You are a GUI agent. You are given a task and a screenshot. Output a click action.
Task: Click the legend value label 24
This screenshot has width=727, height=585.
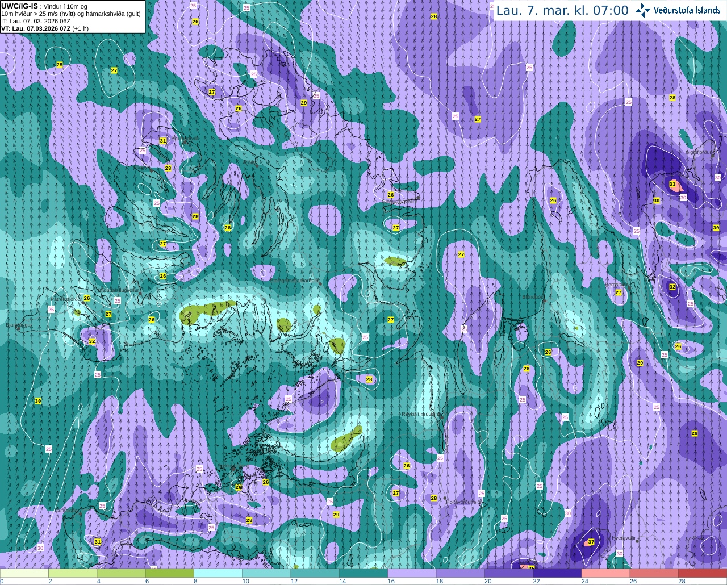click(x=585, y=581)
